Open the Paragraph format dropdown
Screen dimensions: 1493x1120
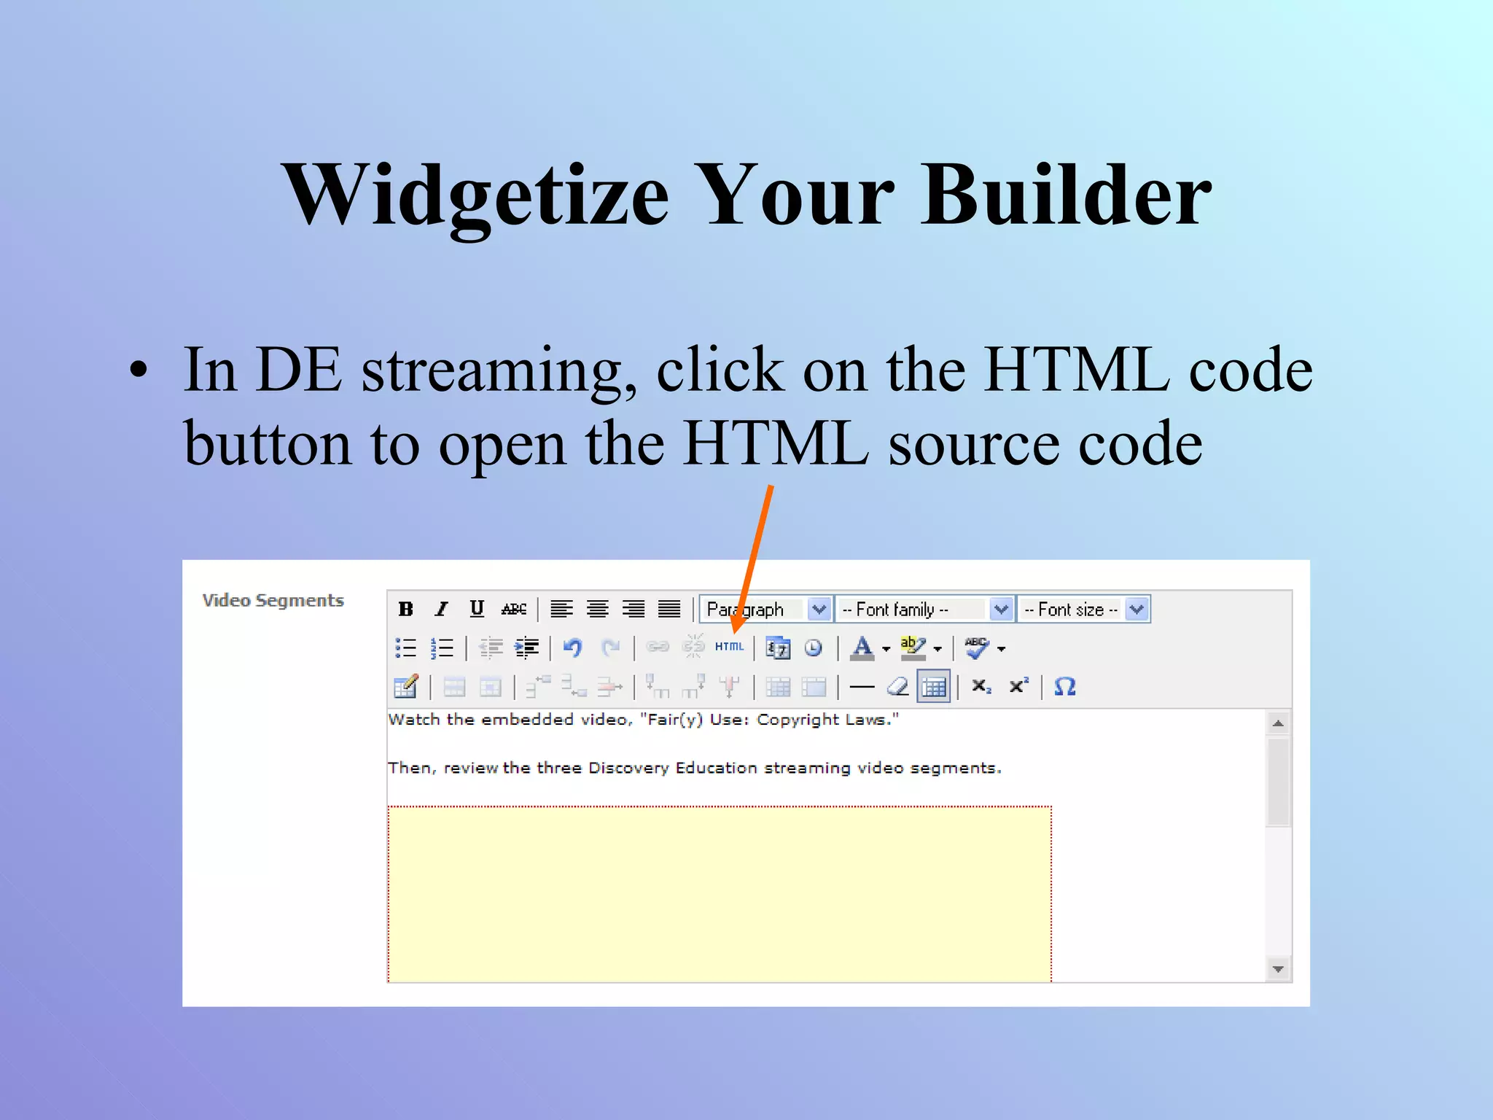point(765,609)
